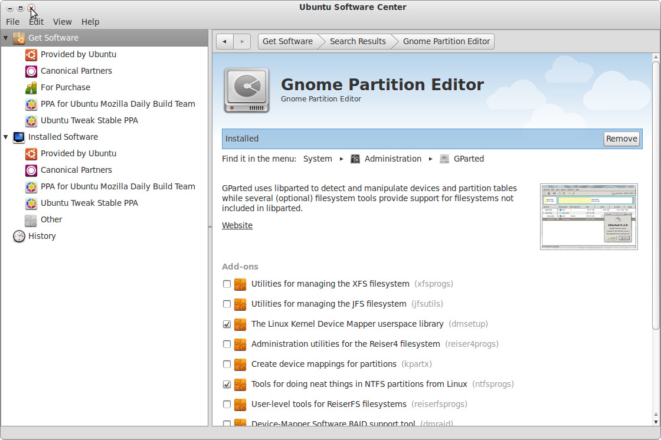This screenshot has height=440, width=661.
Task: Click the Administration menu path icon
Action: 355,159
